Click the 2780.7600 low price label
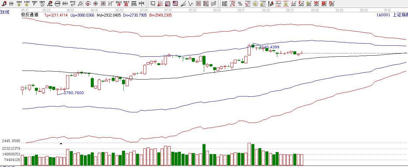Viewport: 408px width, 167px height. point(74,93)
